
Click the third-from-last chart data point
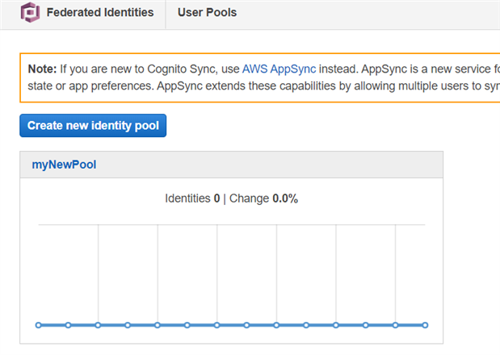tap(365, 325)
